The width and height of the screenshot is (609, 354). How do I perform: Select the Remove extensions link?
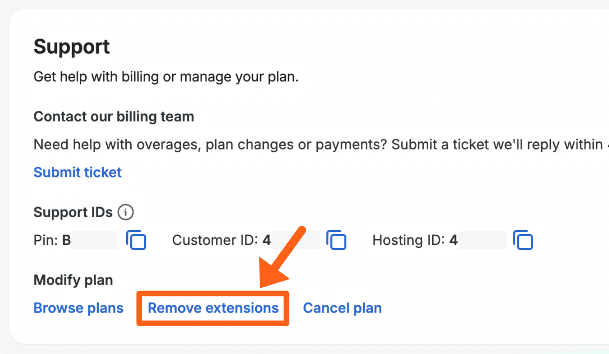pyautogui.click(x=213, y=308)
